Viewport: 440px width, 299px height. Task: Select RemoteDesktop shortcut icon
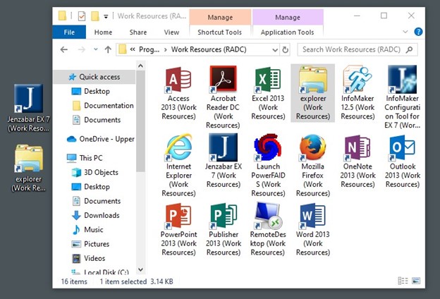point(268,228)
